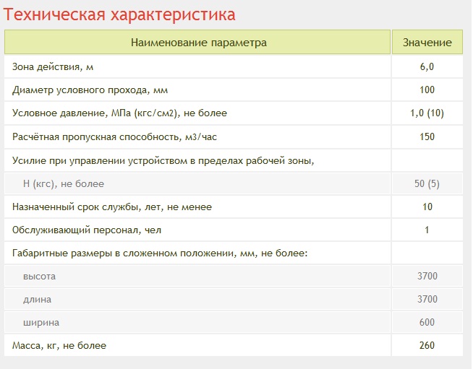The height and width of the screenshot is (369, 473).
Task: Click 'Обслуживающий персонал, чел'
Action: click(87, 230)
